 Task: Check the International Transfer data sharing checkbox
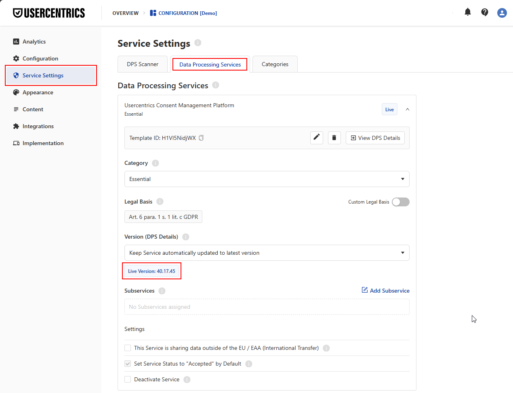(x=128, y=348)
